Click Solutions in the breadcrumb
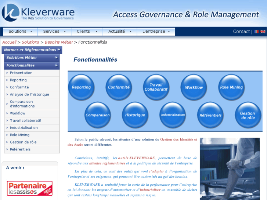 30,42
